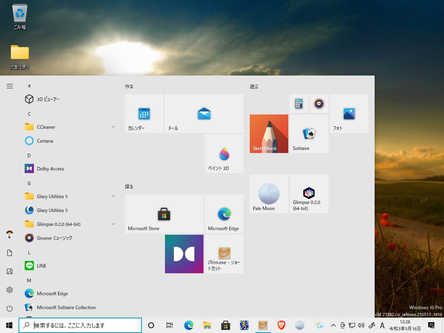This screenshot has width=444, height=333.
Task: Click the G letter group header
Action: [29, 183]
